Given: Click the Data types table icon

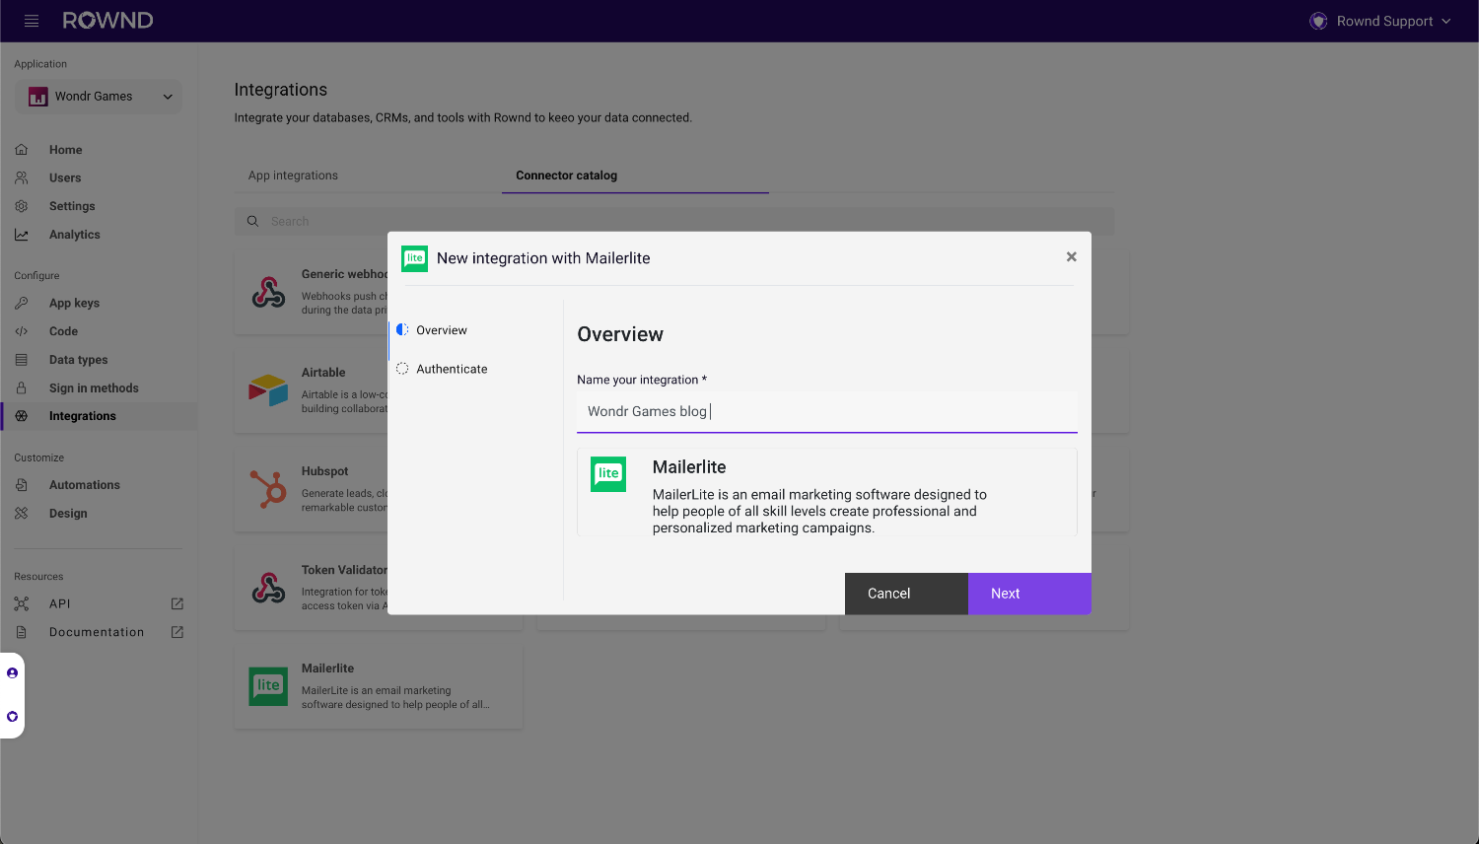Looking at the screenshot, I should pyautogui.click(x=22, y=360).
